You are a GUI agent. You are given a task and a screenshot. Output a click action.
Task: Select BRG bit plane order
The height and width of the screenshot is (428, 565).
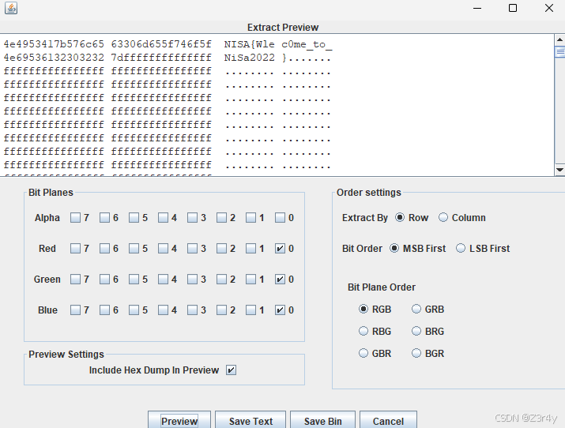[416, 331]
